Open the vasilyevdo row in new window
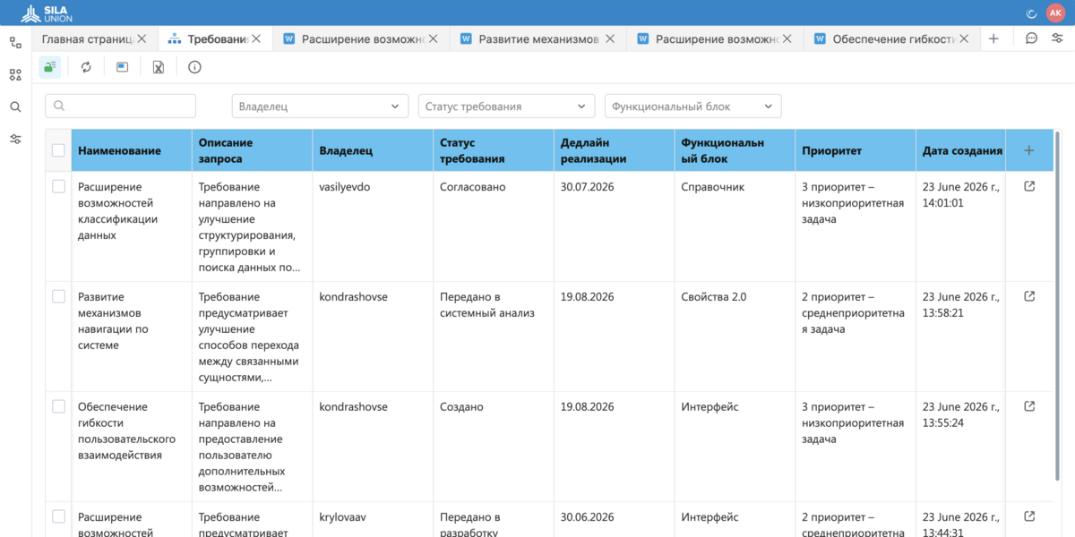1075x537 pixels. tap(1029, 186)
